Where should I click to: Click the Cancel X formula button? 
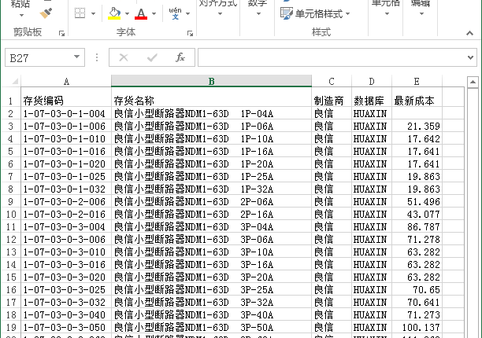click(124, 57)
